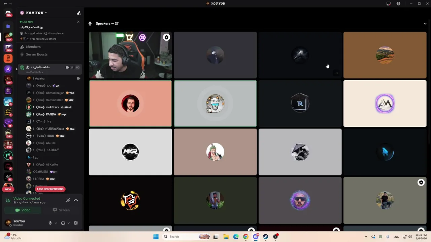This screenshot has width=431, height=242.
Task: Expand the YOU YOU server dropdown
Action: (x=45, y=13)
